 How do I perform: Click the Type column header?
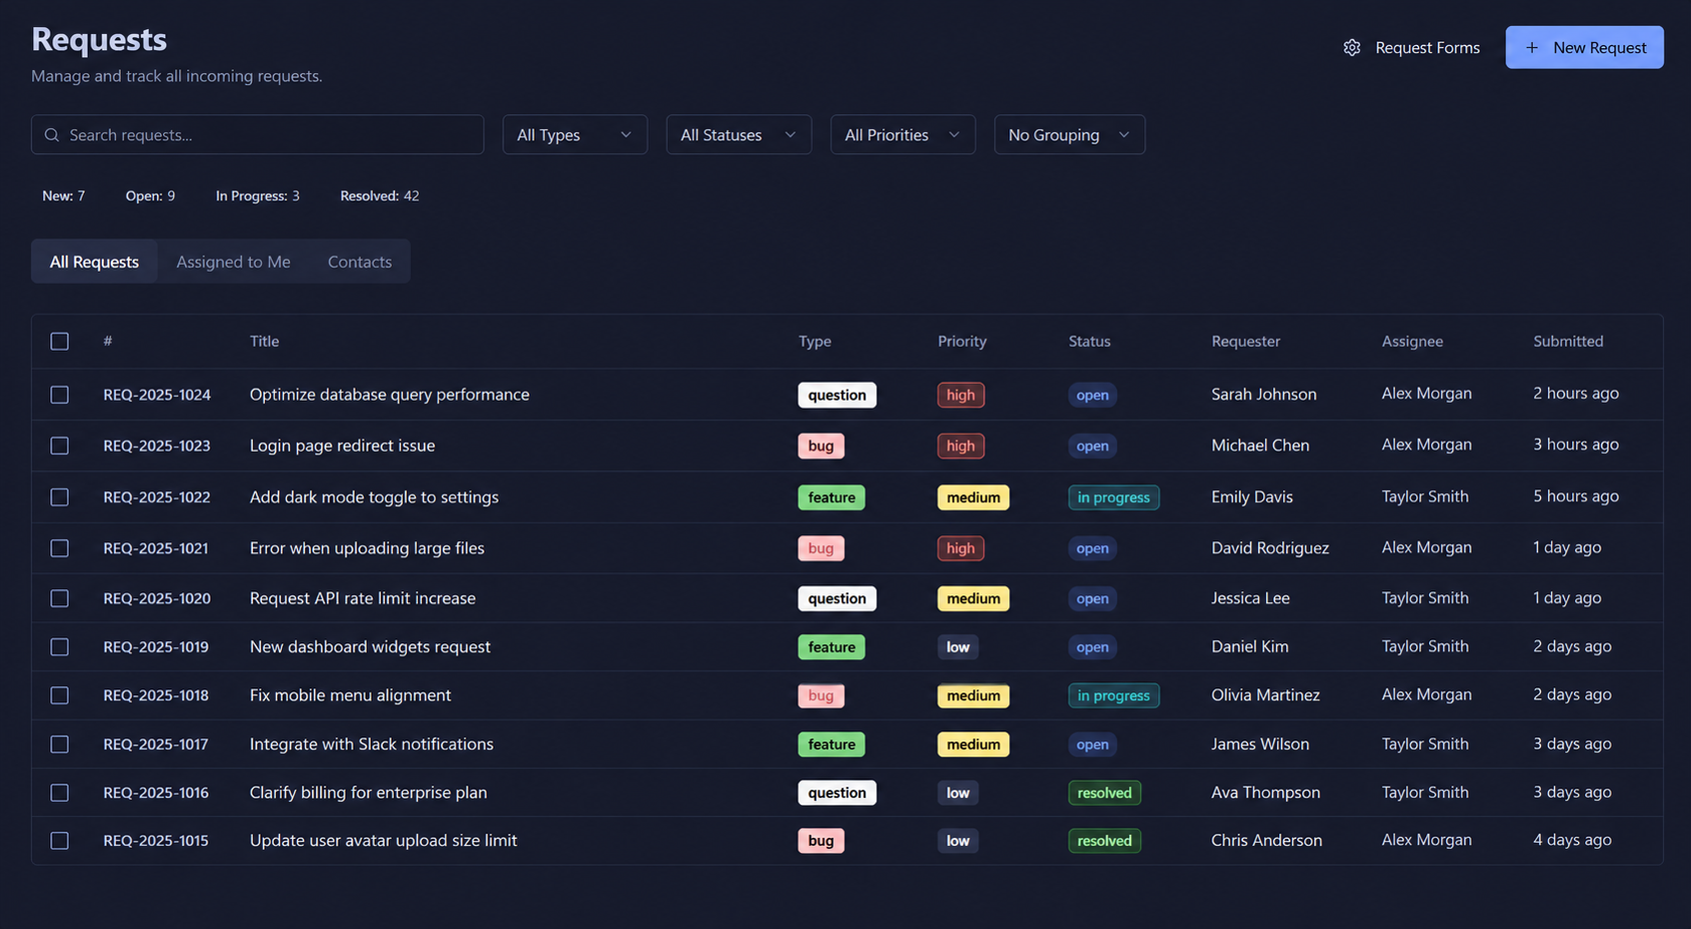[815, 342]
